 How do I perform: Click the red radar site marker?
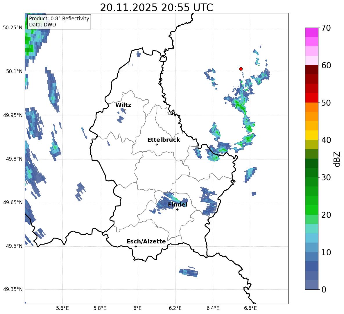[241, 69]
